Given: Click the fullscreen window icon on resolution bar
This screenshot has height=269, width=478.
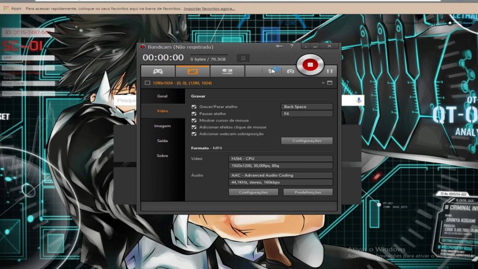Looking at the screenshot, I should pos(330,83).
